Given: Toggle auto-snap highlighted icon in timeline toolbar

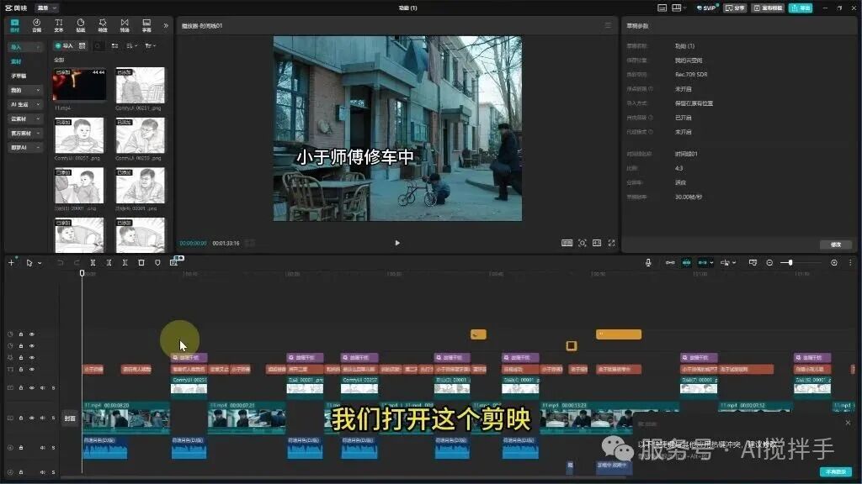Looking at the screenshot, I should pyautogui.click(x=687, y=263).
